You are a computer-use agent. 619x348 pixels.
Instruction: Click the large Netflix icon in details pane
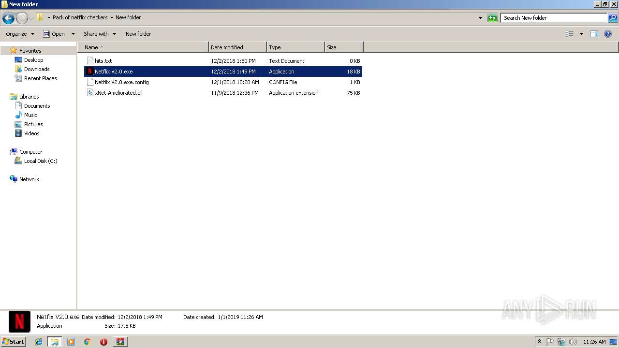19,322
